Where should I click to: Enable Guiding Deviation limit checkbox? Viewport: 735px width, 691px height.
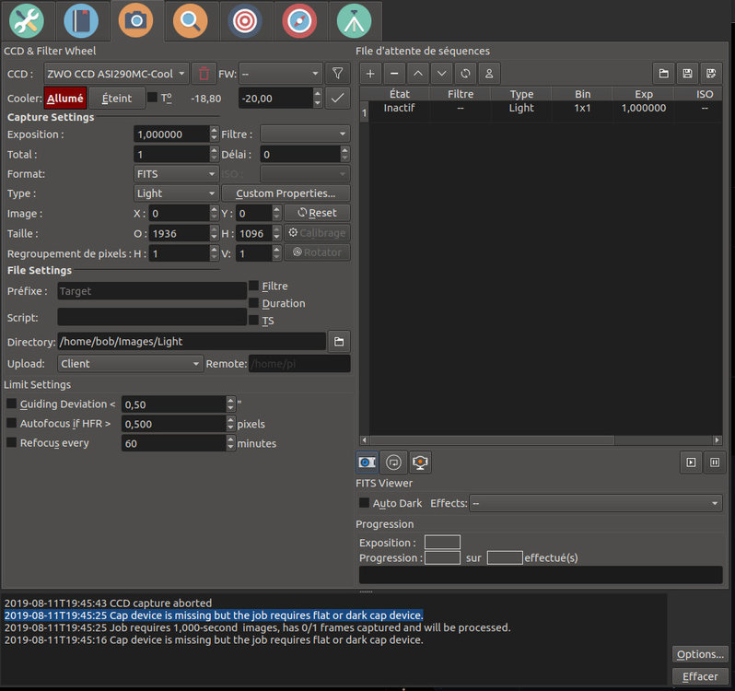click(x=12, y=404)
